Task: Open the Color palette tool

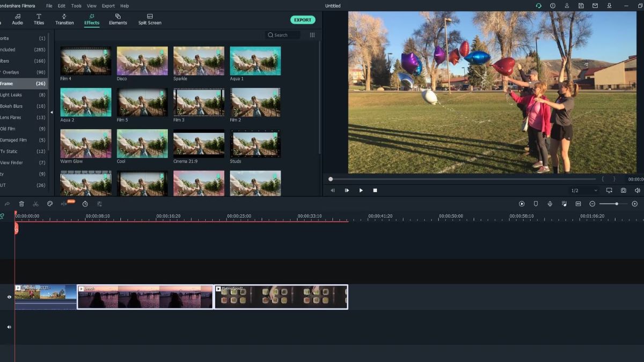Action: pyautogui.click(x=50, y=204)
